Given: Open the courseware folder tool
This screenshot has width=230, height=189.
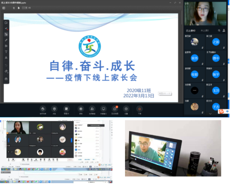Looking at the screenshot, I should click(x=6, y=23).
